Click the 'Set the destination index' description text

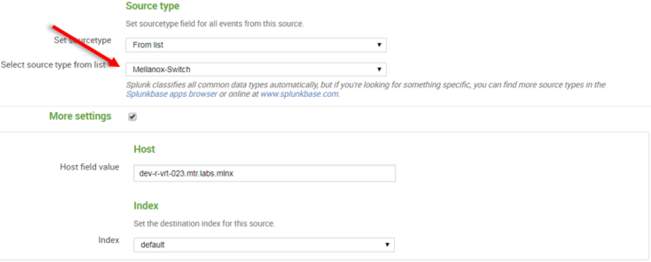click(204, 223)
